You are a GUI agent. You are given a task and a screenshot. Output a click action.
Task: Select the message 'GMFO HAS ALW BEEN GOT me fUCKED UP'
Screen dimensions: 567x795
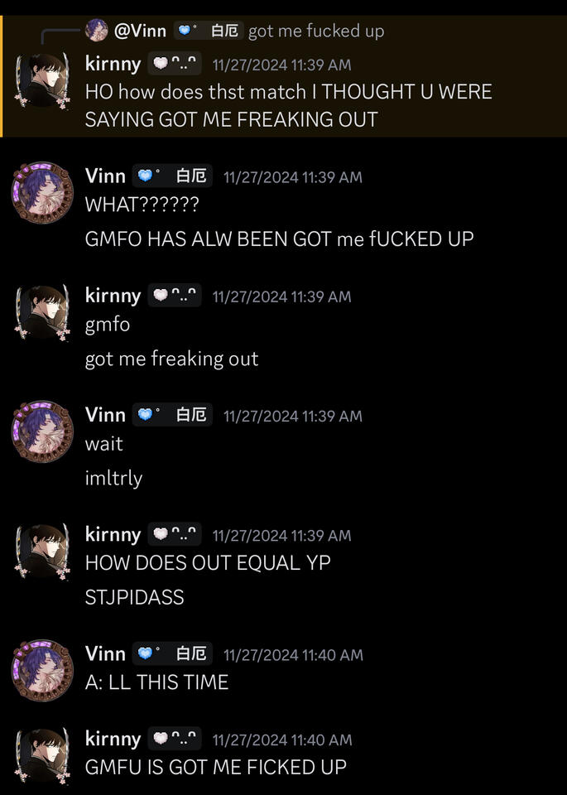(279, 238)
